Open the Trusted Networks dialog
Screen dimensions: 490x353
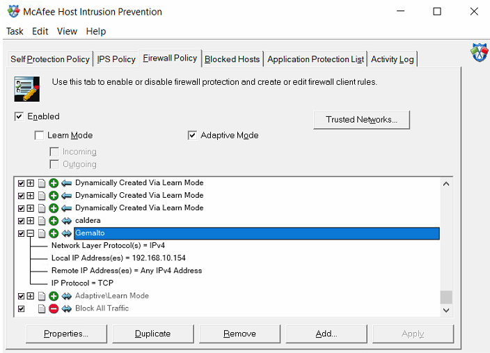click(361, 120)
